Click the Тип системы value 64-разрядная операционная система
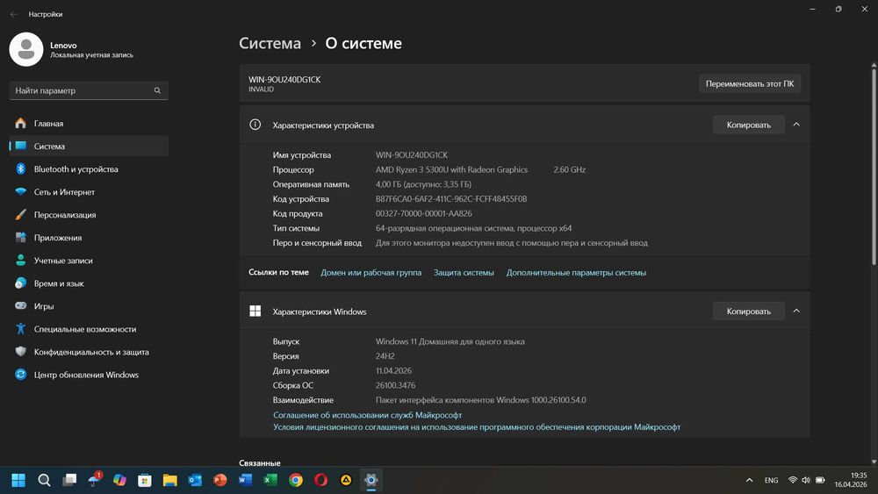The height and width of the screenshot is (494, 878). (x=474, y=228)
